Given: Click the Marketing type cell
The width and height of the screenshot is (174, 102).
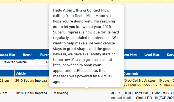Looking at the screenshot, I should point(61,93).
